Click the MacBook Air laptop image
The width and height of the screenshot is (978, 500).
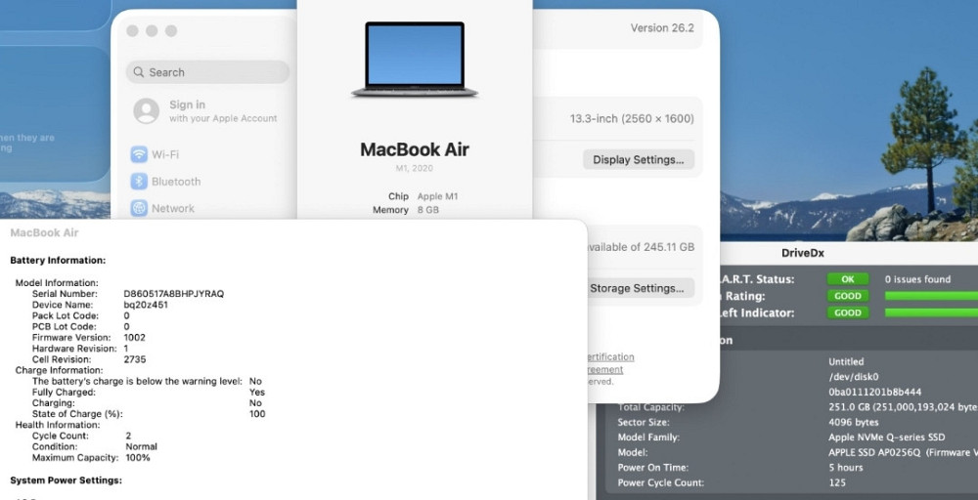415,60
